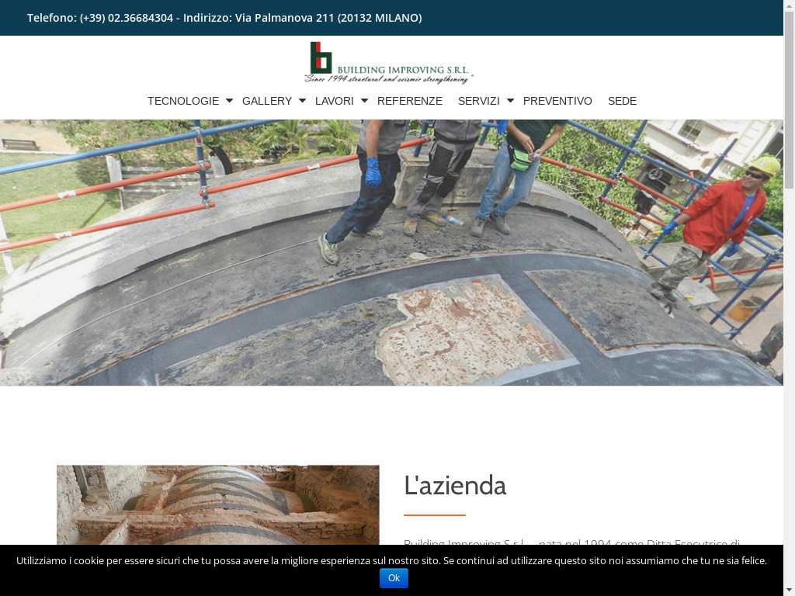Click the scrollbar down arrow

789,590
